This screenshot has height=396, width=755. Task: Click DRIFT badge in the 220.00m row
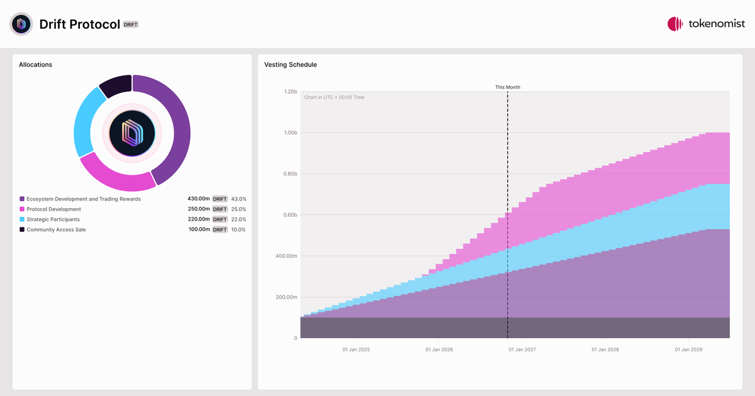tap(220, 219)
